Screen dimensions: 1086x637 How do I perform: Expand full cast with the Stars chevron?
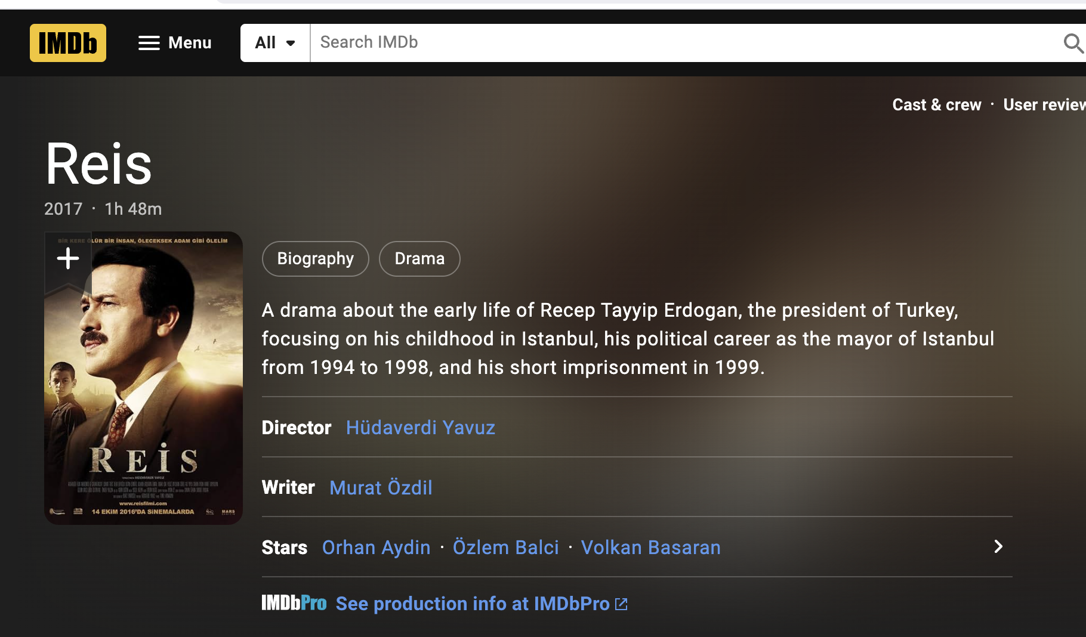tap(998, 547)
